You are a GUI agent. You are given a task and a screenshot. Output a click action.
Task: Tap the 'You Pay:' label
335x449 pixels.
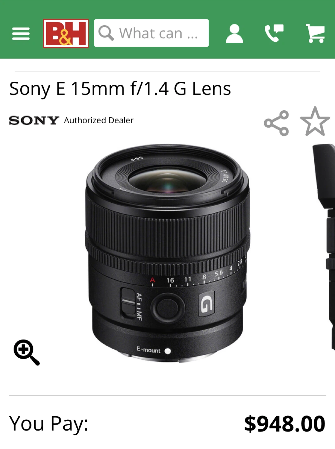point(49,424)
